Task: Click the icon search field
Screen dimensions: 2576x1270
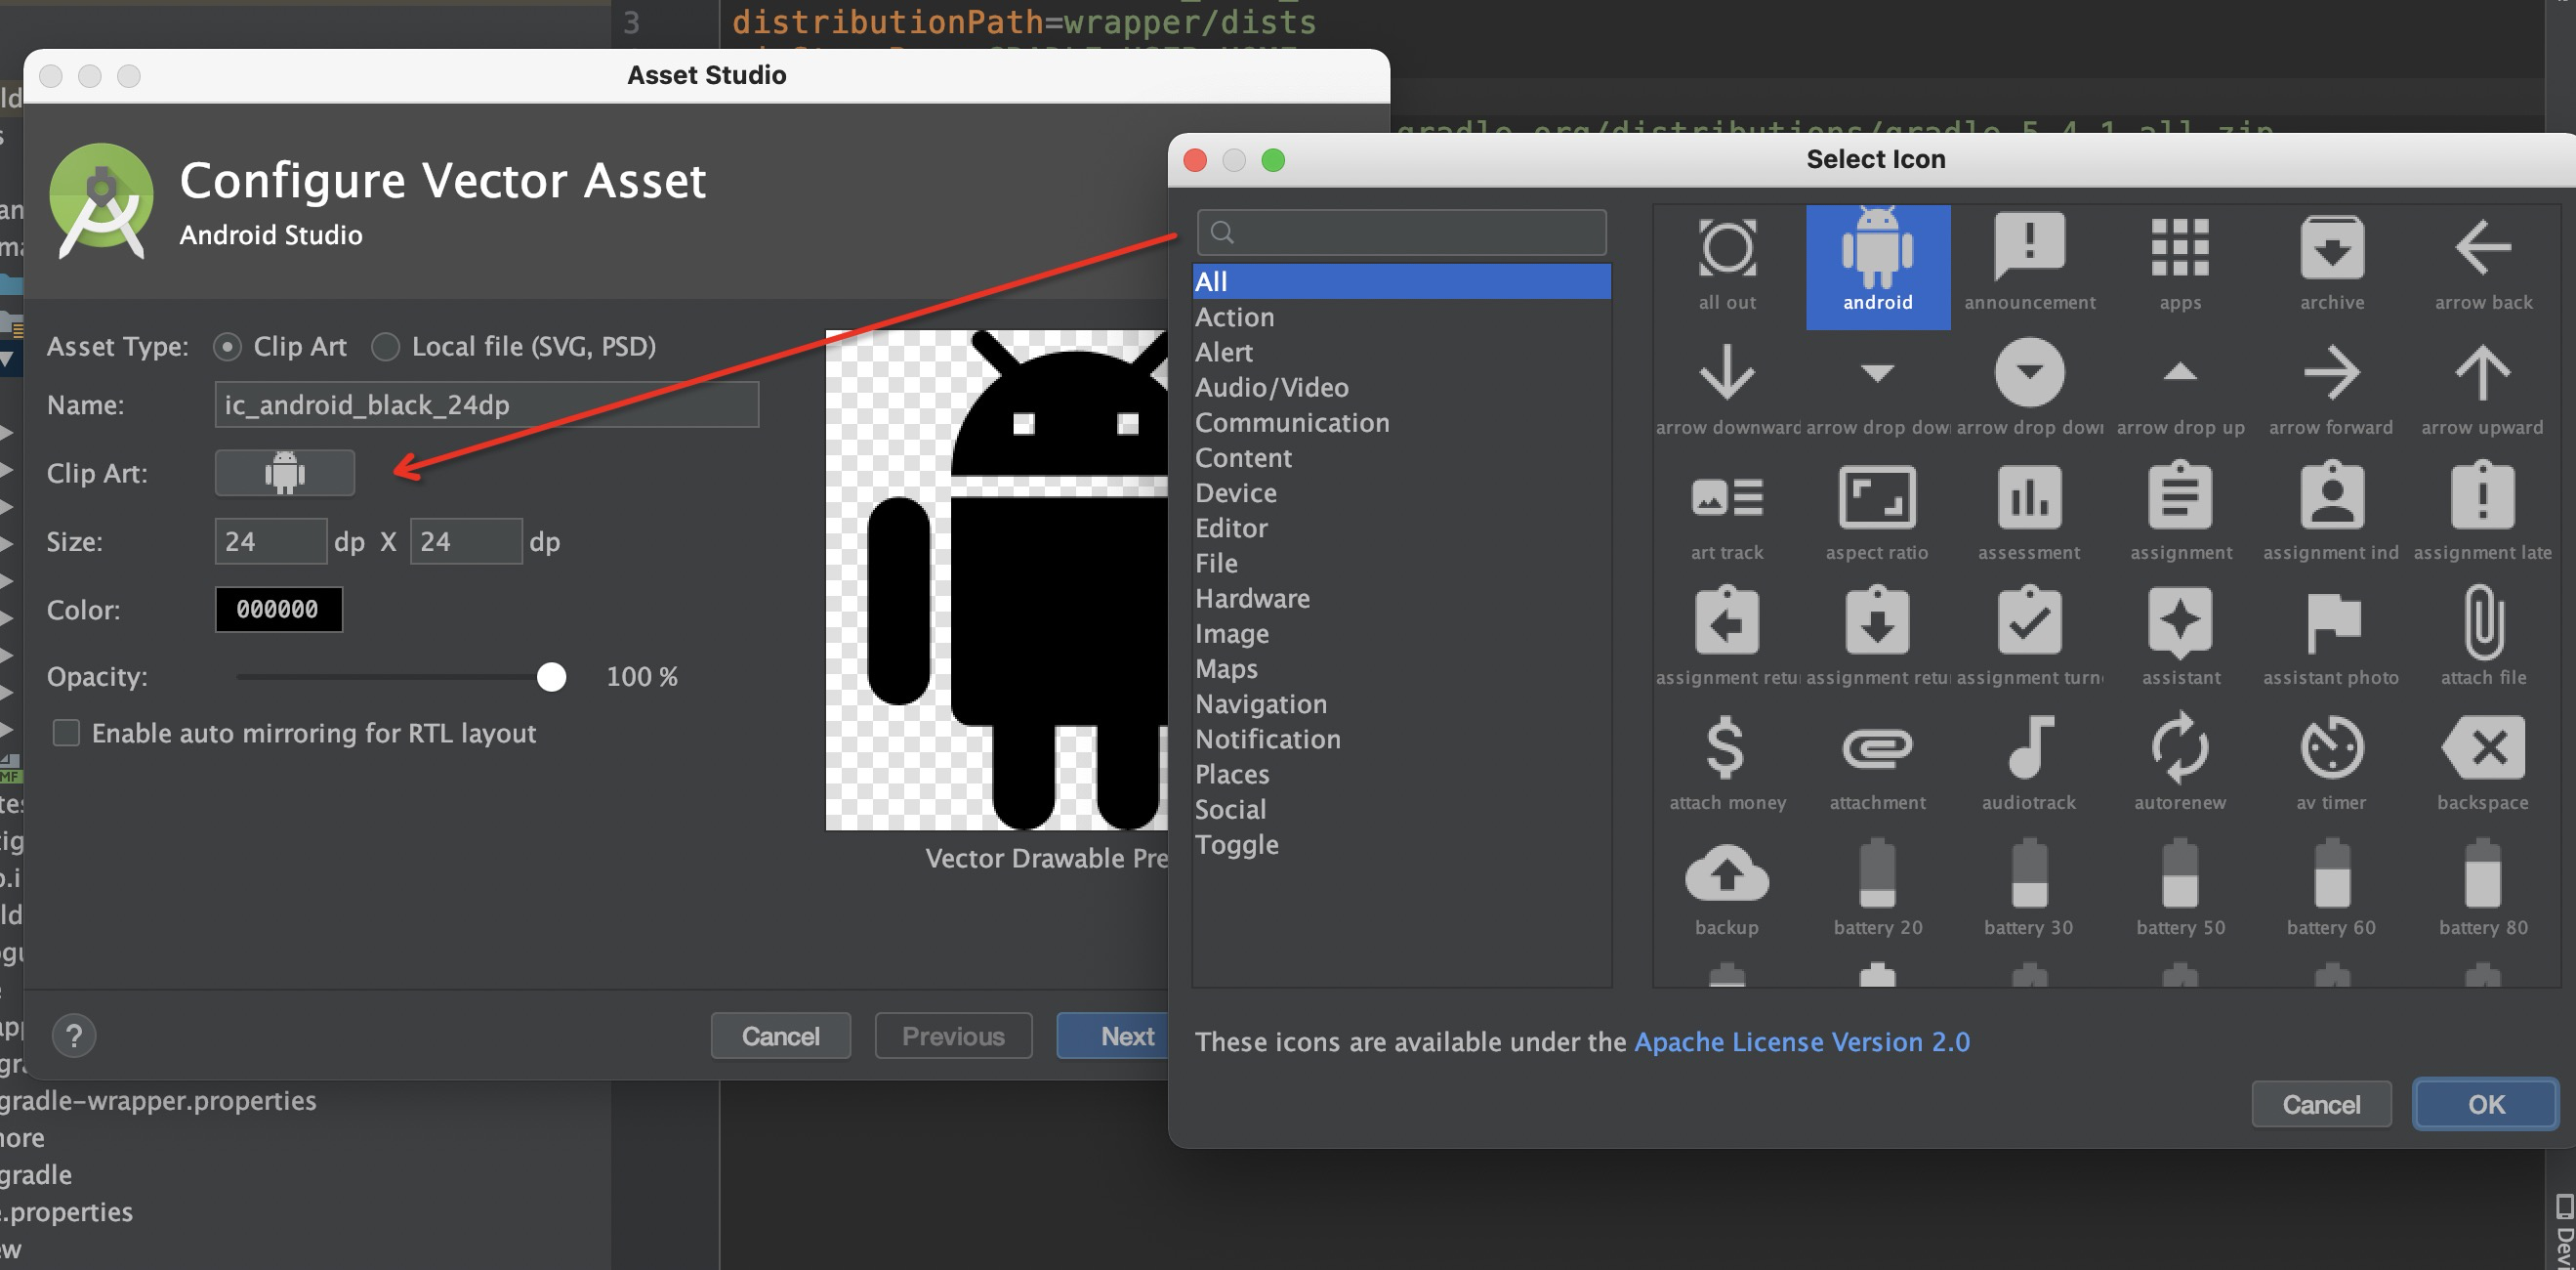Action: point(1400,233)
